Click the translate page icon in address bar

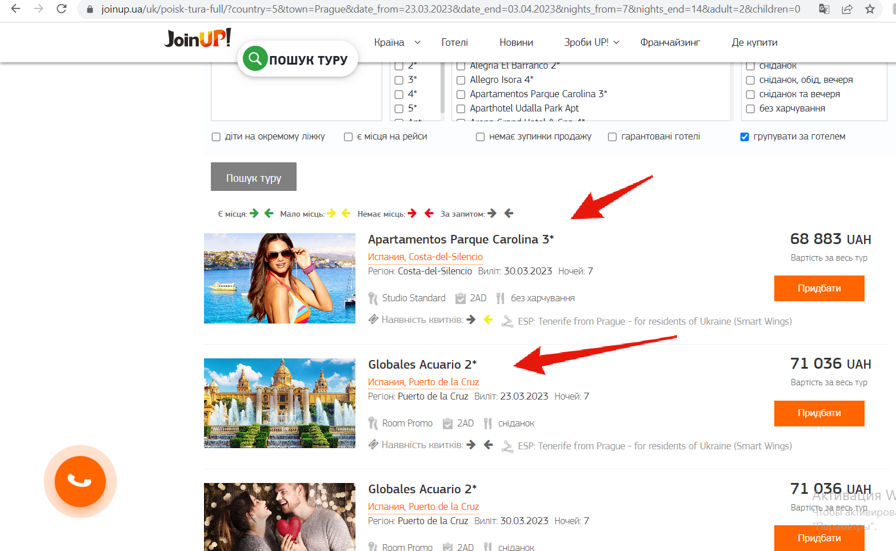(x=824, y=9)
